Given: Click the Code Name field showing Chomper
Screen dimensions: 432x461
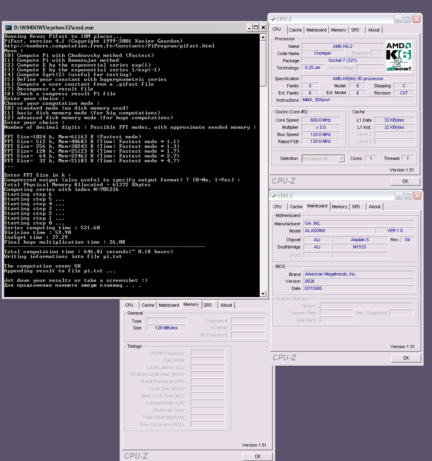Looking at the screenshot, I should [x=323, y=53].
